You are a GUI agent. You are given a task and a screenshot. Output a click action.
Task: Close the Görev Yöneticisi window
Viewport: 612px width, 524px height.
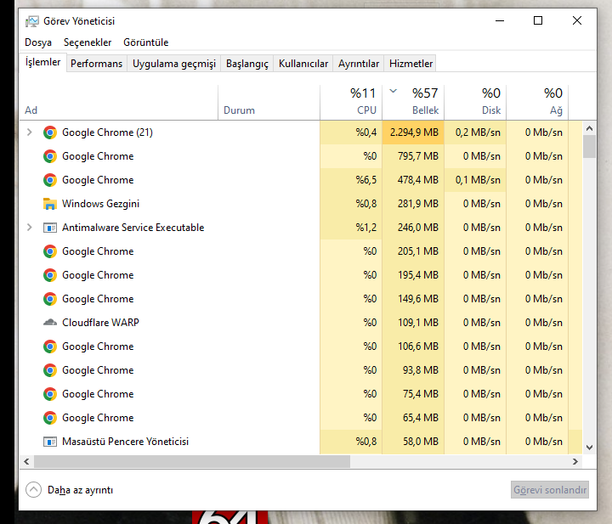pos(577,20)
